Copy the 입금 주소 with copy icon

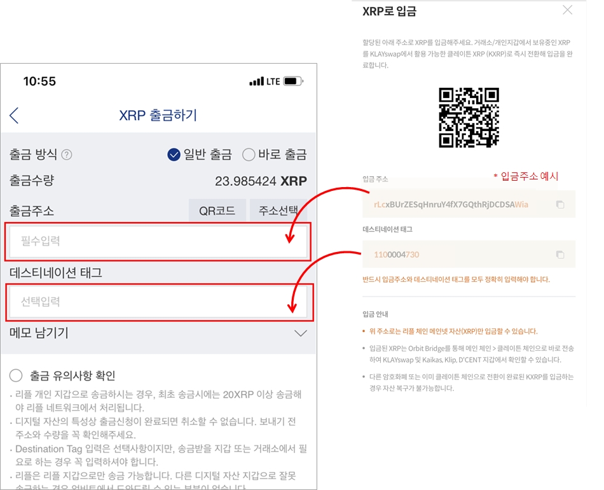[559, 205]
